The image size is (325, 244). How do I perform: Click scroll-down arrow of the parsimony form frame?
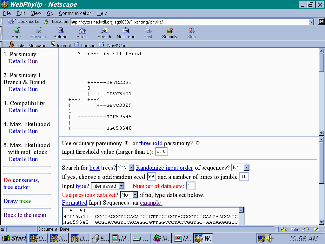pos(322,222)
